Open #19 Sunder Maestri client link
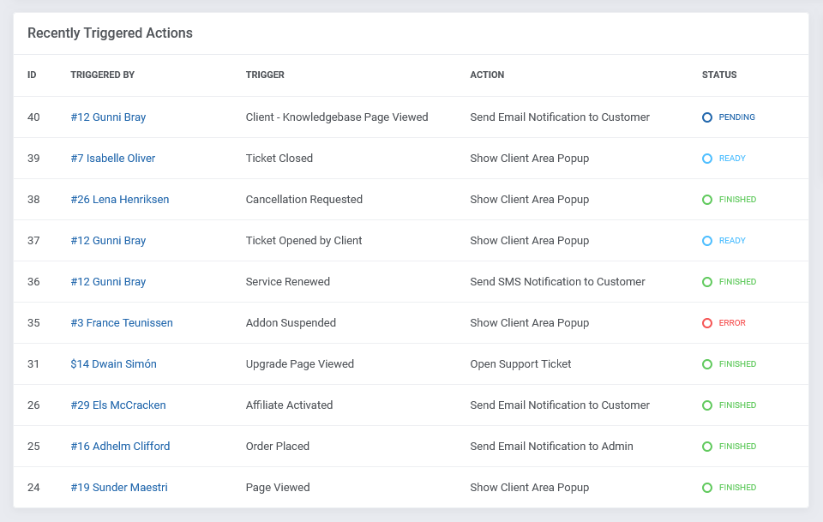The image size is (823, 522). 119,488
